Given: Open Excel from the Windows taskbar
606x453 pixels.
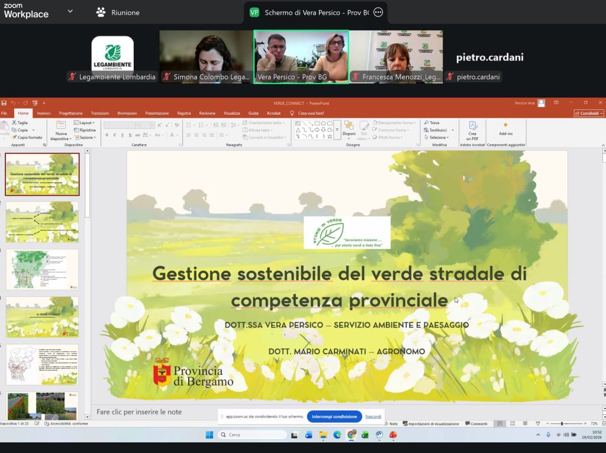Looking at the screenshot, I should pos(365,435).
